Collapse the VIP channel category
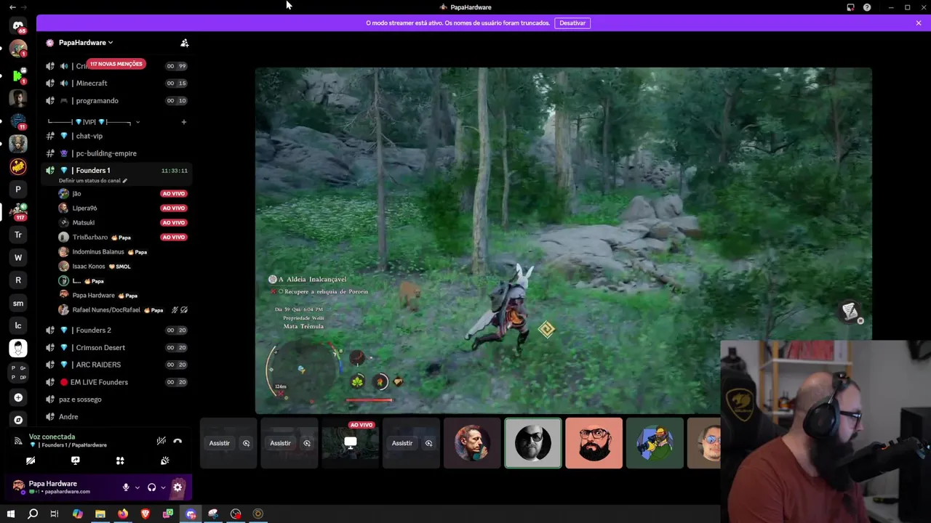The width and height of the screenshot is (931, 523). tap(93, 122)
